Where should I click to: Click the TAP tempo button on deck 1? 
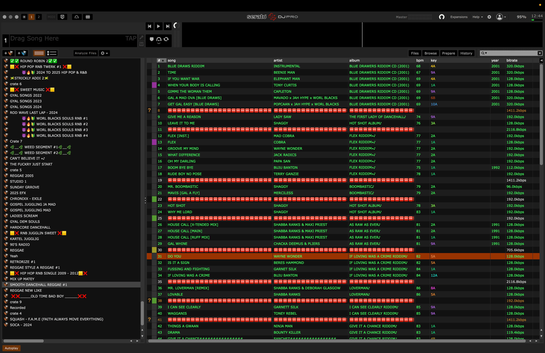point(131,38)
